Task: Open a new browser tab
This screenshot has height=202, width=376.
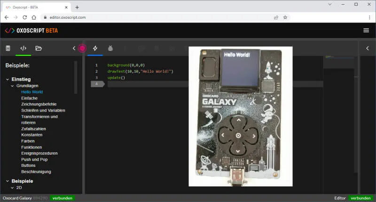Action: tap(77, 7)
